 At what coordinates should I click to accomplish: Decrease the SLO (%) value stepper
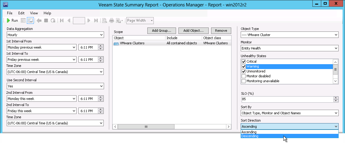point(336,101)
